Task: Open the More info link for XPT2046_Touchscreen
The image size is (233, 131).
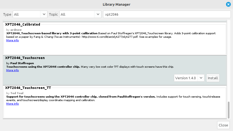Action: click(12, 70)
